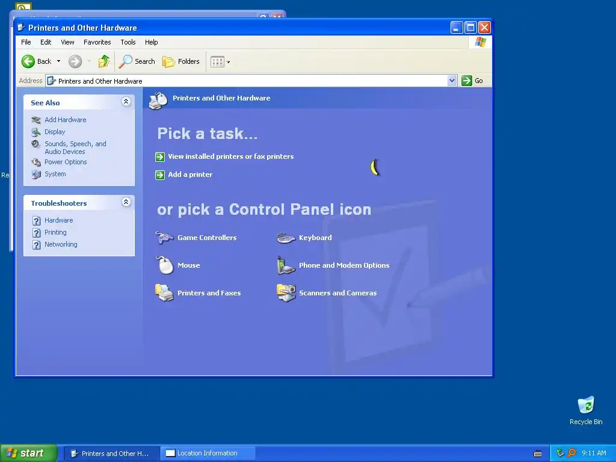Open the Printers and Faxes icon
This screenshot has height=462, width=616.
[x=164, y=293]
